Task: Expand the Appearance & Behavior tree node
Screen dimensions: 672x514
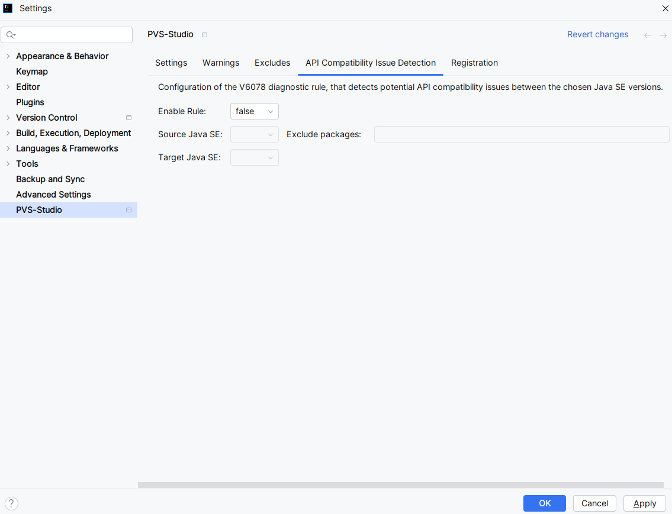Action: coord(8,56)
